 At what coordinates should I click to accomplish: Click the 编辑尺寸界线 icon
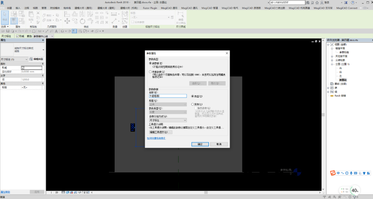coord(181,15)
